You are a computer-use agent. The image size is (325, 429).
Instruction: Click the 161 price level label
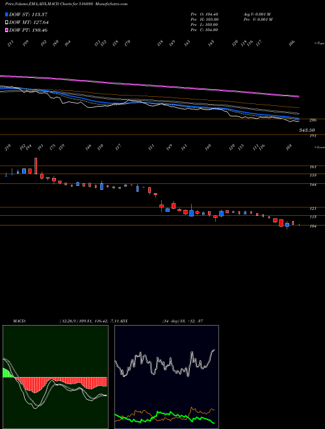click(313, 166)
